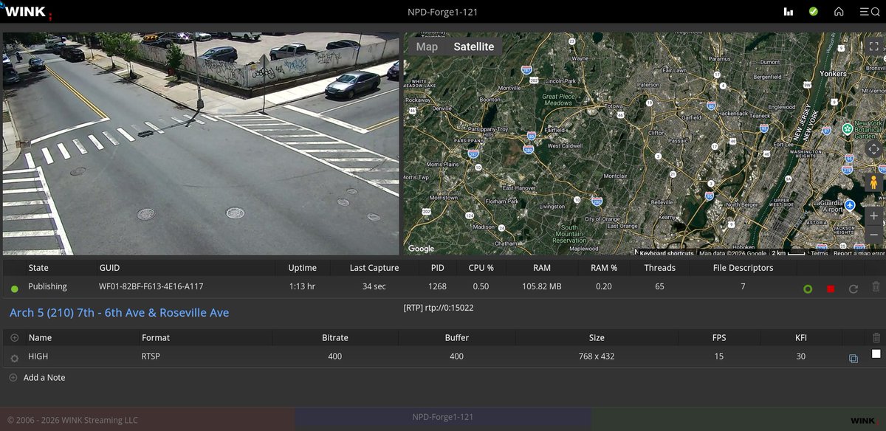
Task: Click the plus icon next to Add a Note
Action: pyautogui.click(x=13, y=377)
